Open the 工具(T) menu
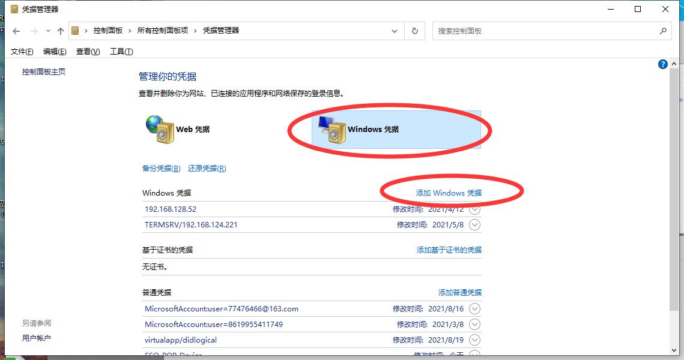Screen dimensions: 684x360 (121, 52)
